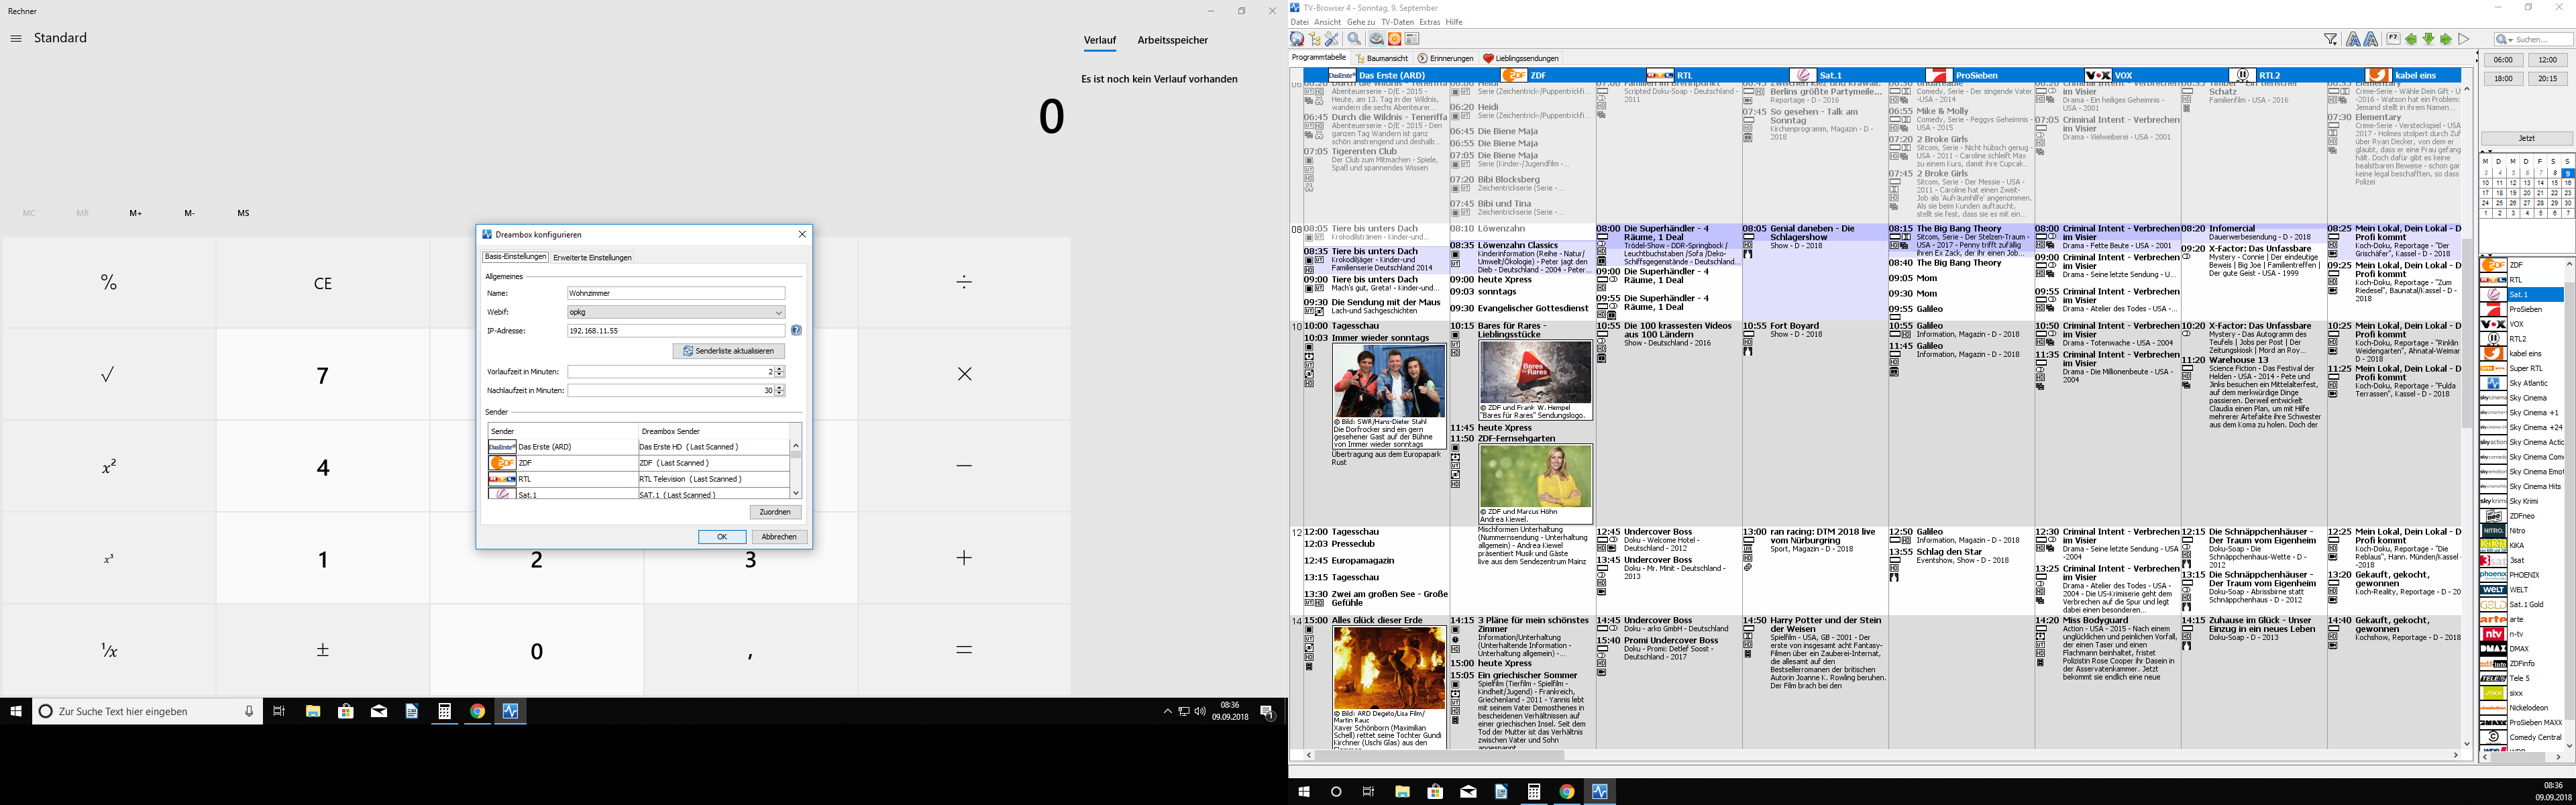Open the TV-Daten menu
This screenshot has width=2576, height=805.
[x=1397, y=22]
